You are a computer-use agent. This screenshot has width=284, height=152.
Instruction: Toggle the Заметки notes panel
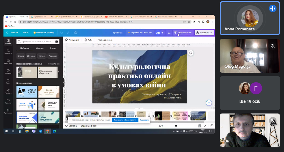click(71, 126)
